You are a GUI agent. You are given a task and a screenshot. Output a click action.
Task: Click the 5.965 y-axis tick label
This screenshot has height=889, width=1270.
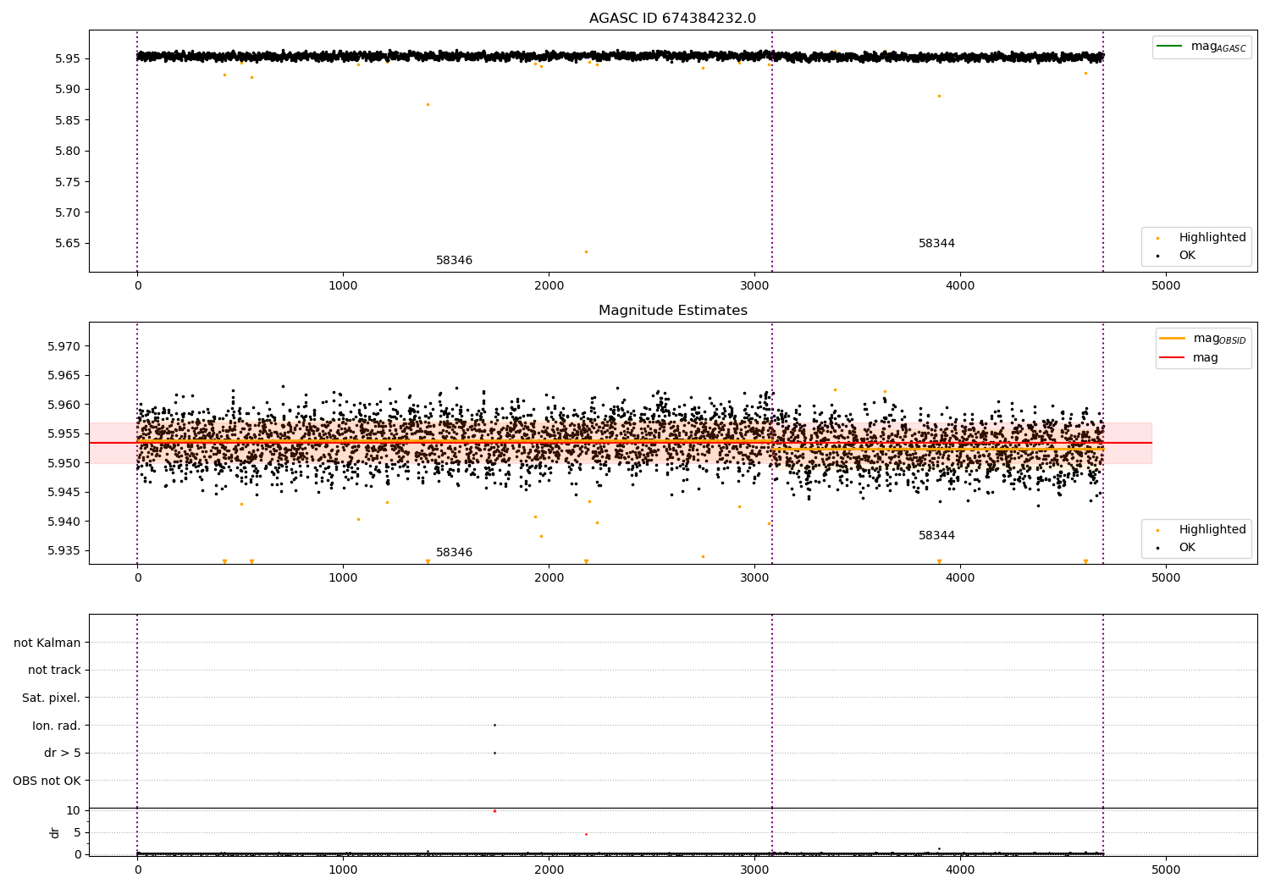pyautogui.click(x=64, y=376)
